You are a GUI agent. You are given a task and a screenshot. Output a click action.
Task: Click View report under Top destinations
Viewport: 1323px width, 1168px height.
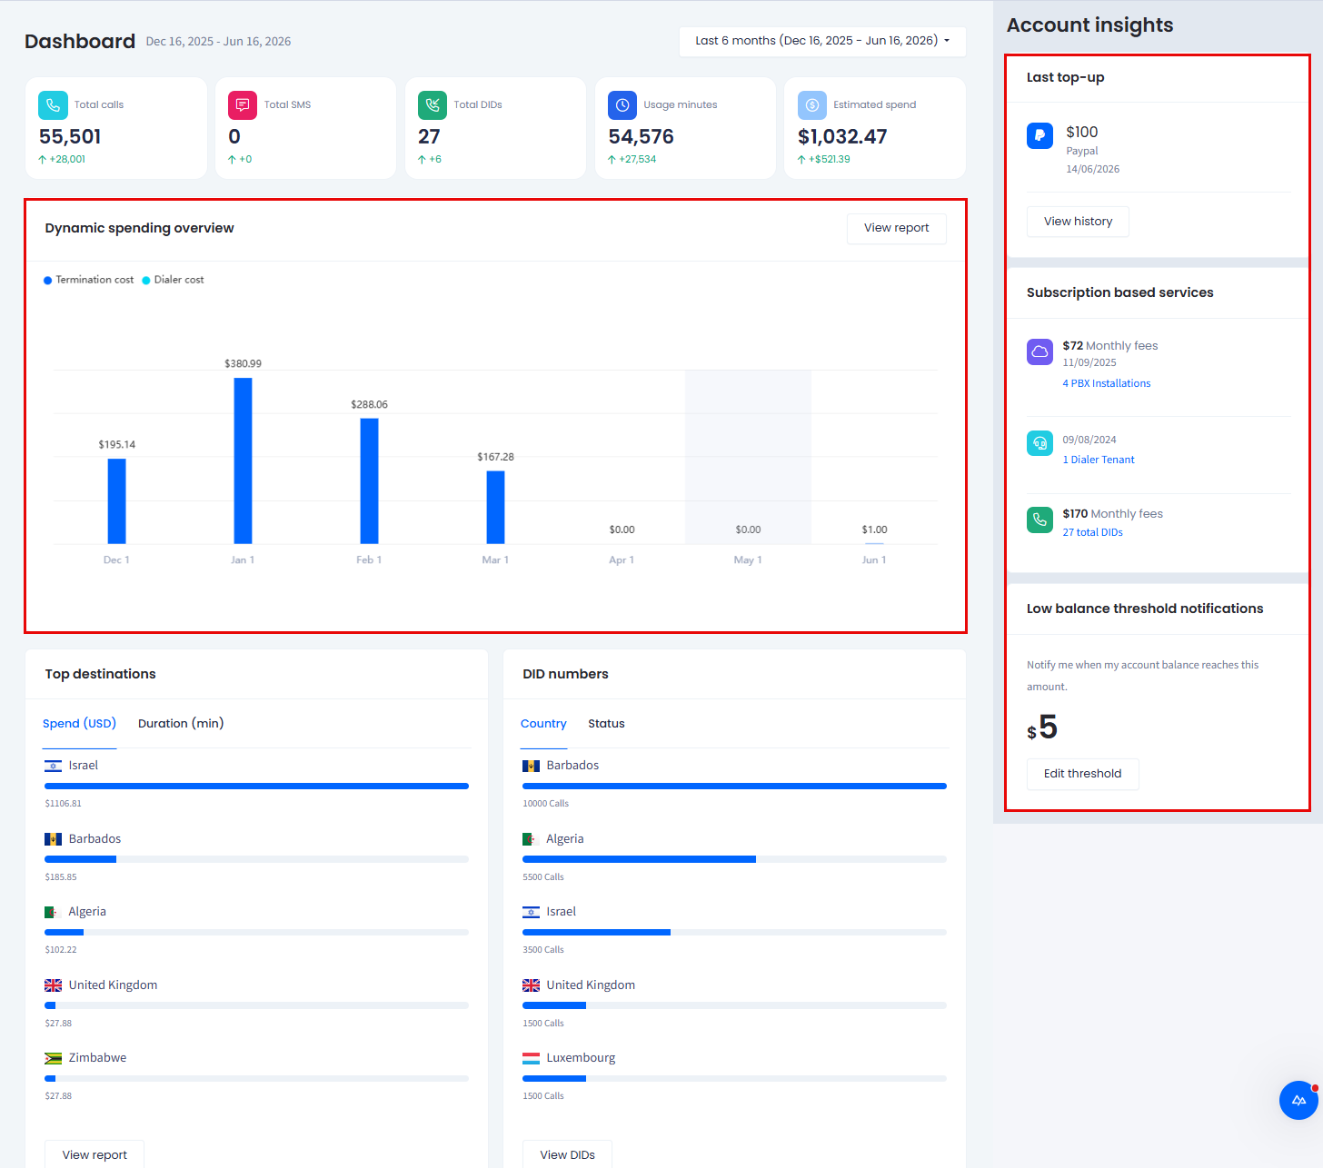[x=94, y=1154]
